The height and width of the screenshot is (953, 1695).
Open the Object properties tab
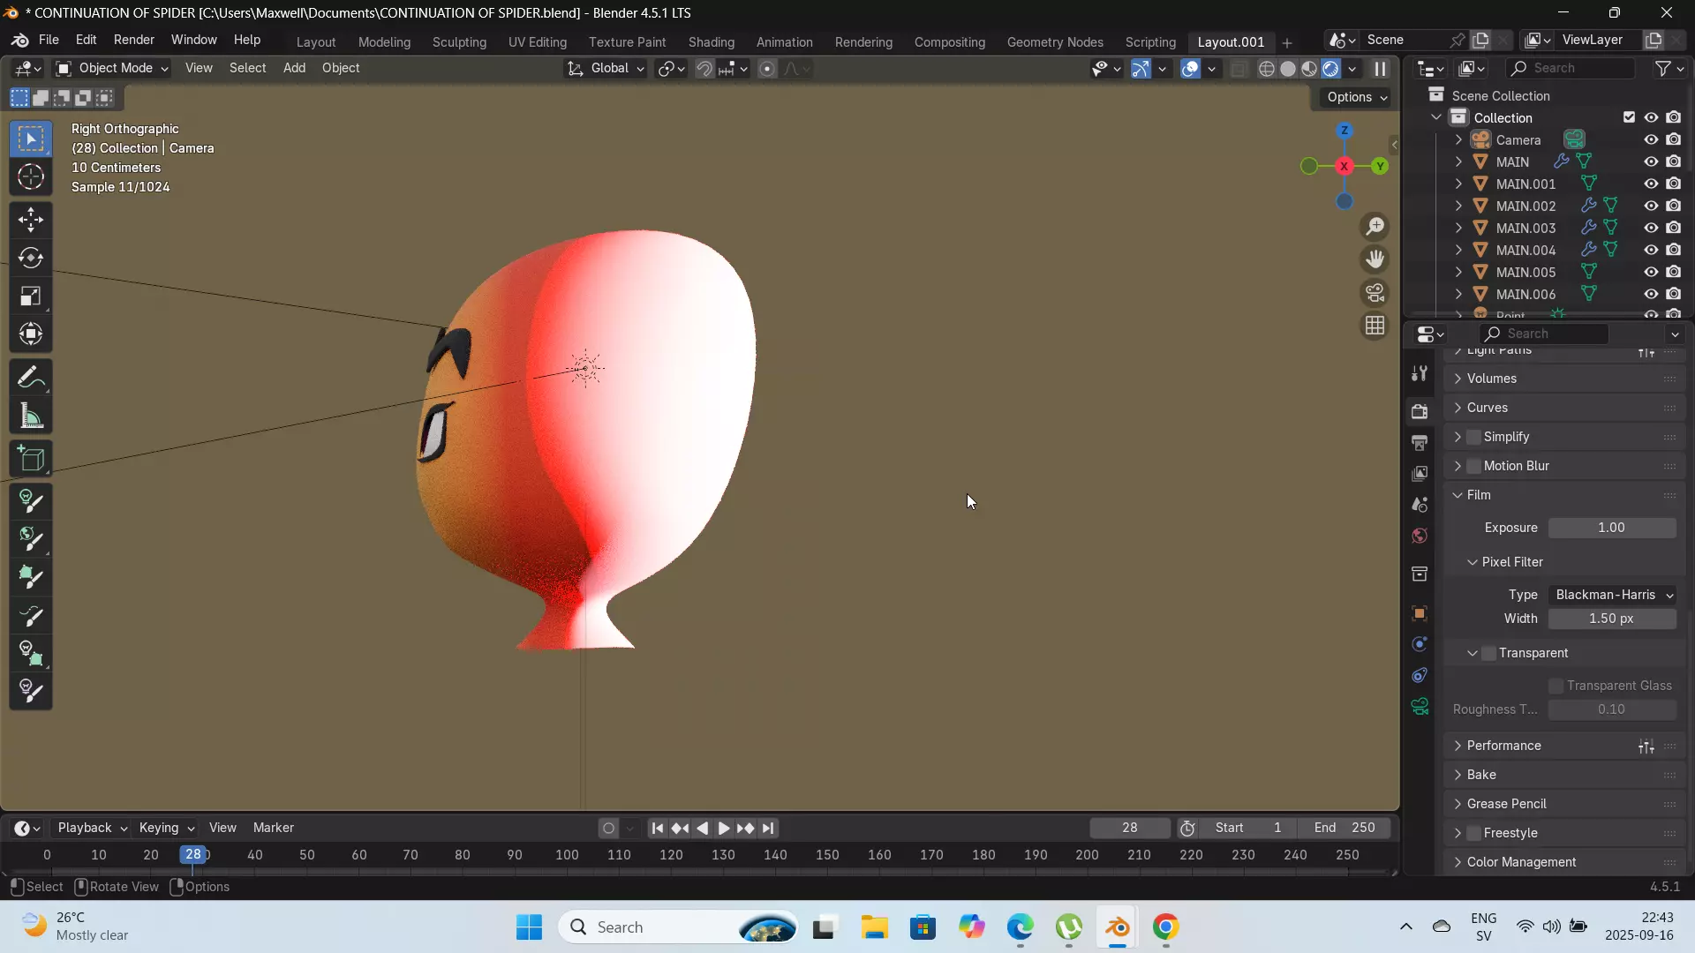point(1420,612)
